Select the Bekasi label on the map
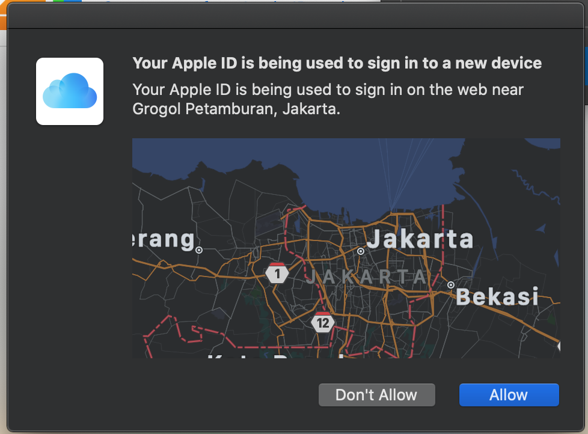Screen dimensions: 588x434 497,296
